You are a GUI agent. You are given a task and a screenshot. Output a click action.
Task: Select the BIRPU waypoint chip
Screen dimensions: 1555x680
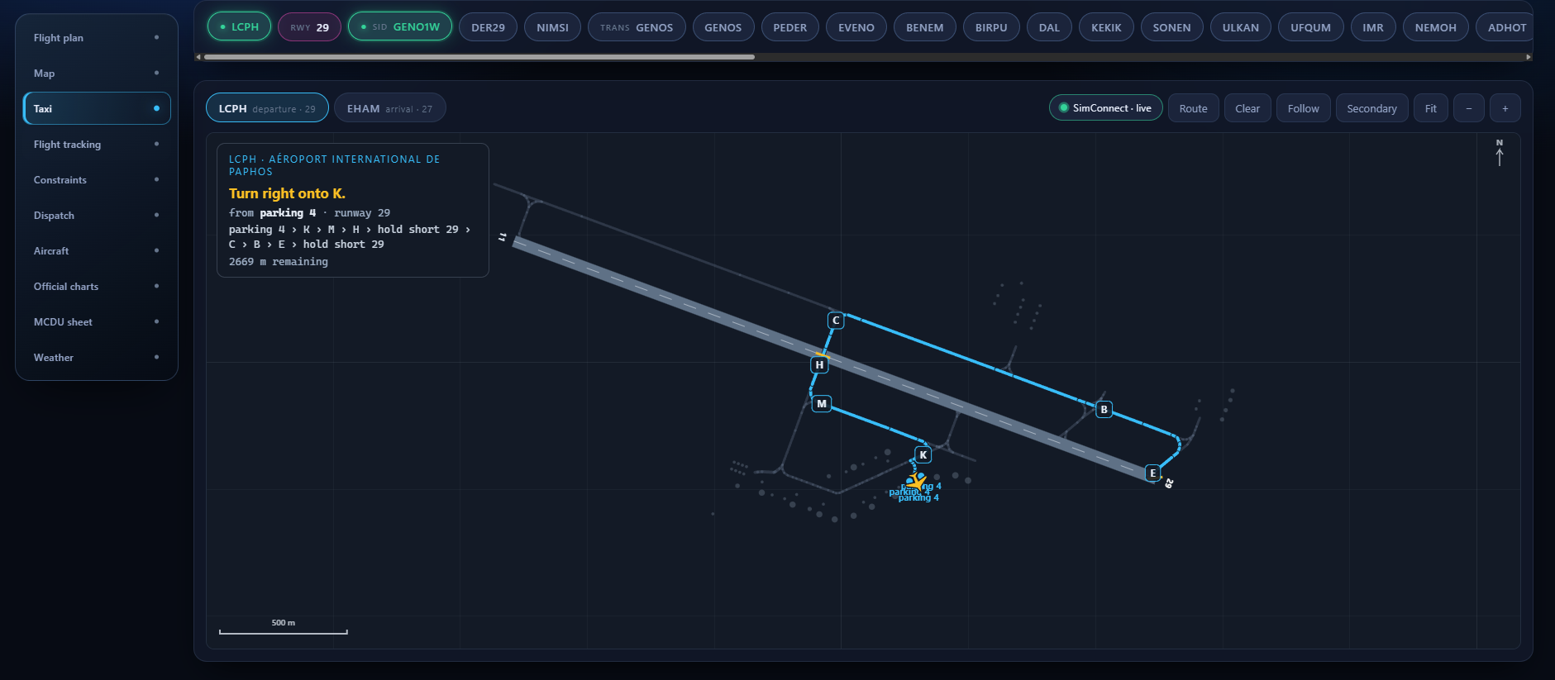coord(991,27)
